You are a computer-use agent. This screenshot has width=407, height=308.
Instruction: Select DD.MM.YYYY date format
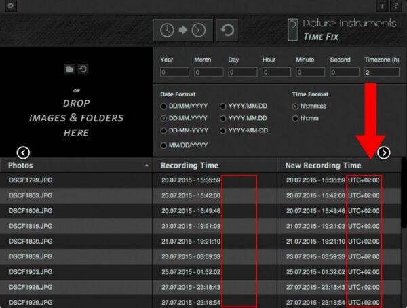[x=184, y=118]
